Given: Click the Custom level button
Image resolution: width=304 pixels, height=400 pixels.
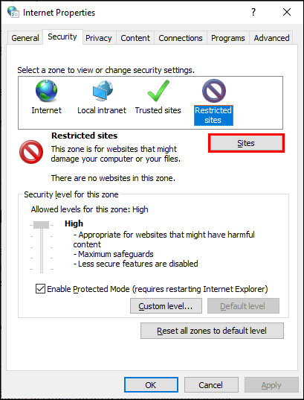Looking at the screenshot, I should 166,305.
